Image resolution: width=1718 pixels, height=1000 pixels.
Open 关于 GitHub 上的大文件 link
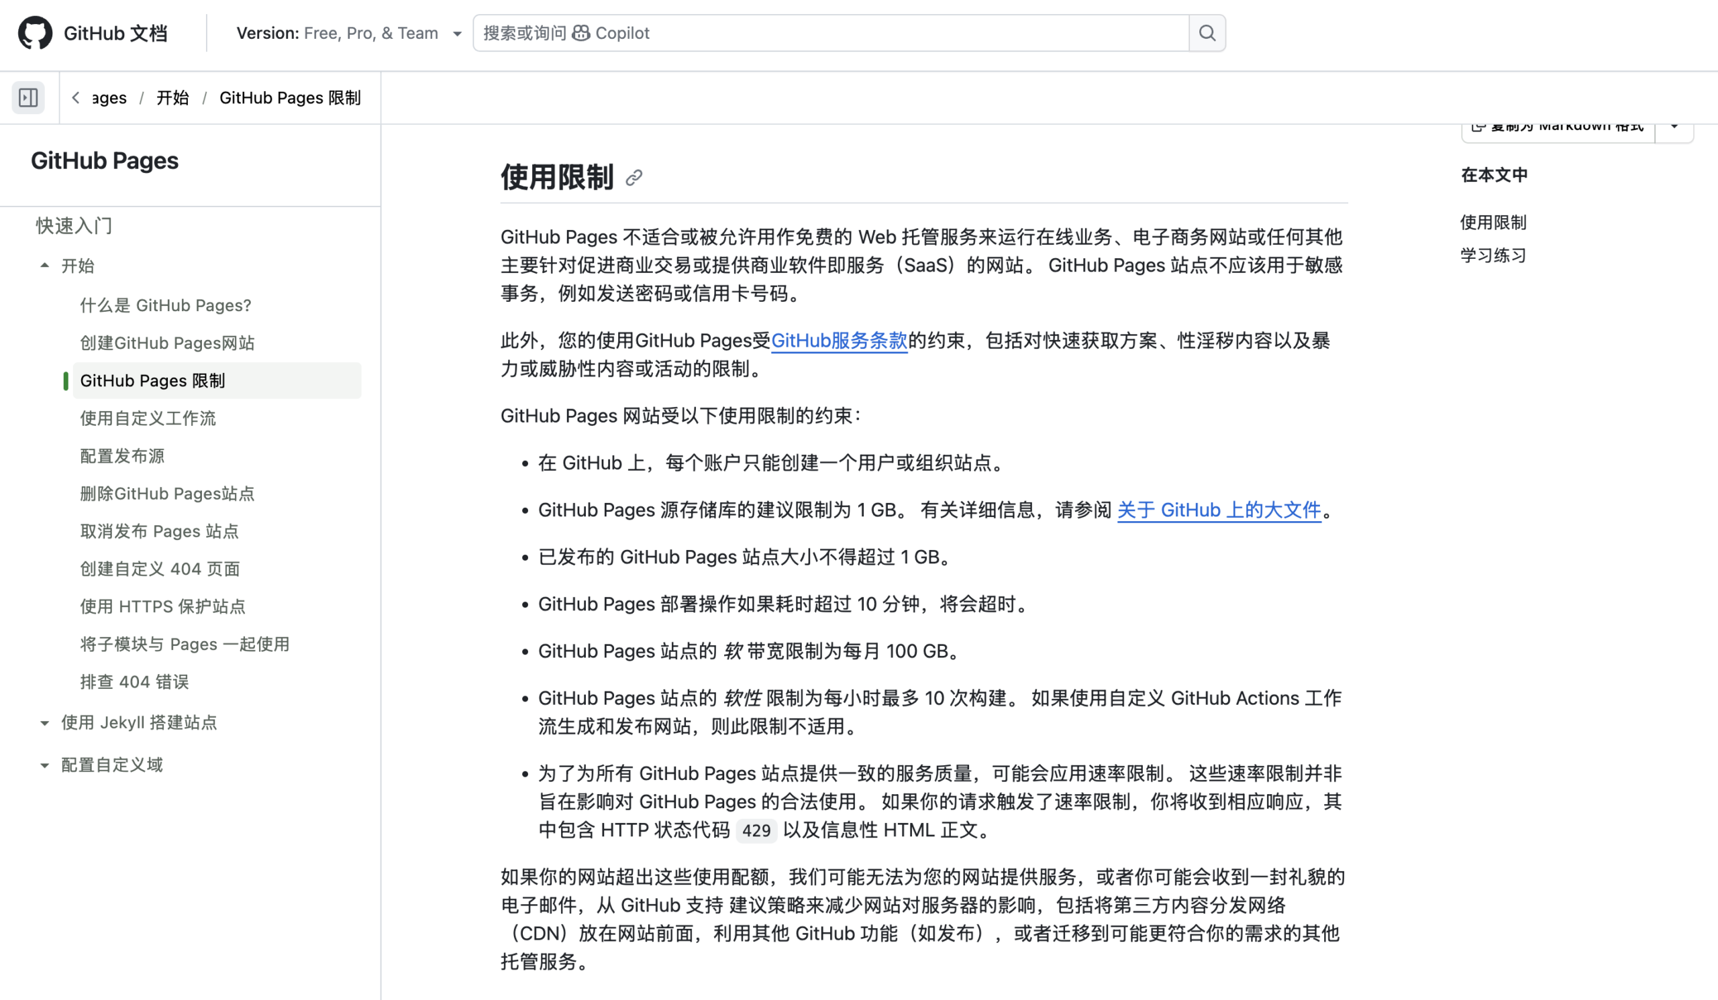(1219, 510)
